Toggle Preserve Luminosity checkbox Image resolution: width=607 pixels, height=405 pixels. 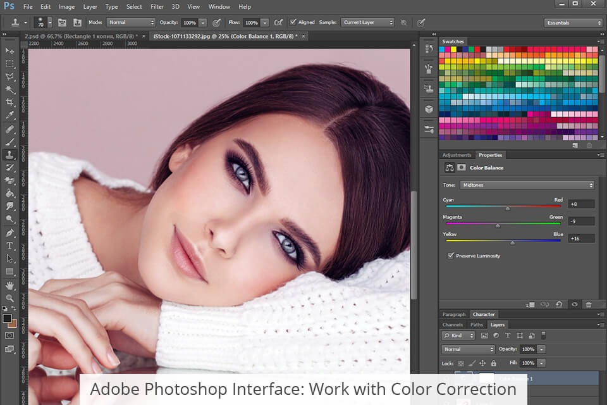click(x=451, y=256)
